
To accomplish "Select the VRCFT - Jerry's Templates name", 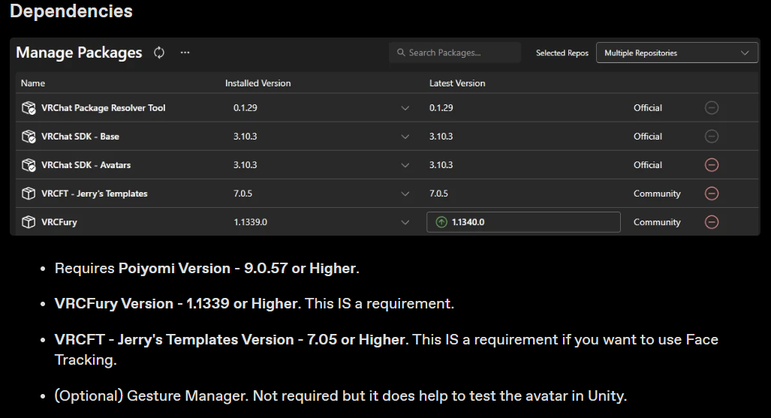I will 95,194.
